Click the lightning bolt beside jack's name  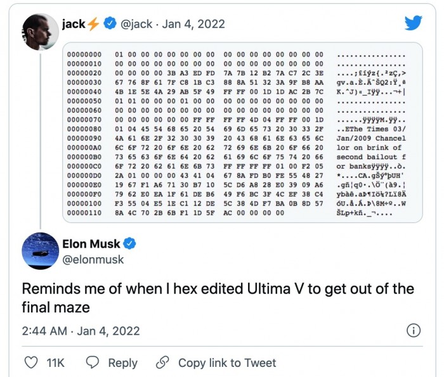tap(94, 23)
